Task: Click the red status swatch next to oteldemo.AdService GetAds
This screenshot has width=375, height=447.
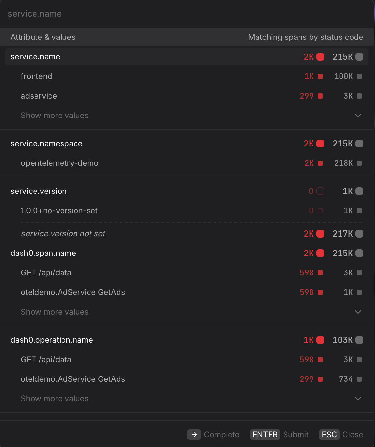Action: point(320,292)
